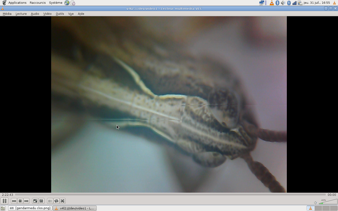Stop the video playback
338x211 pixels.
pos(20,201)
